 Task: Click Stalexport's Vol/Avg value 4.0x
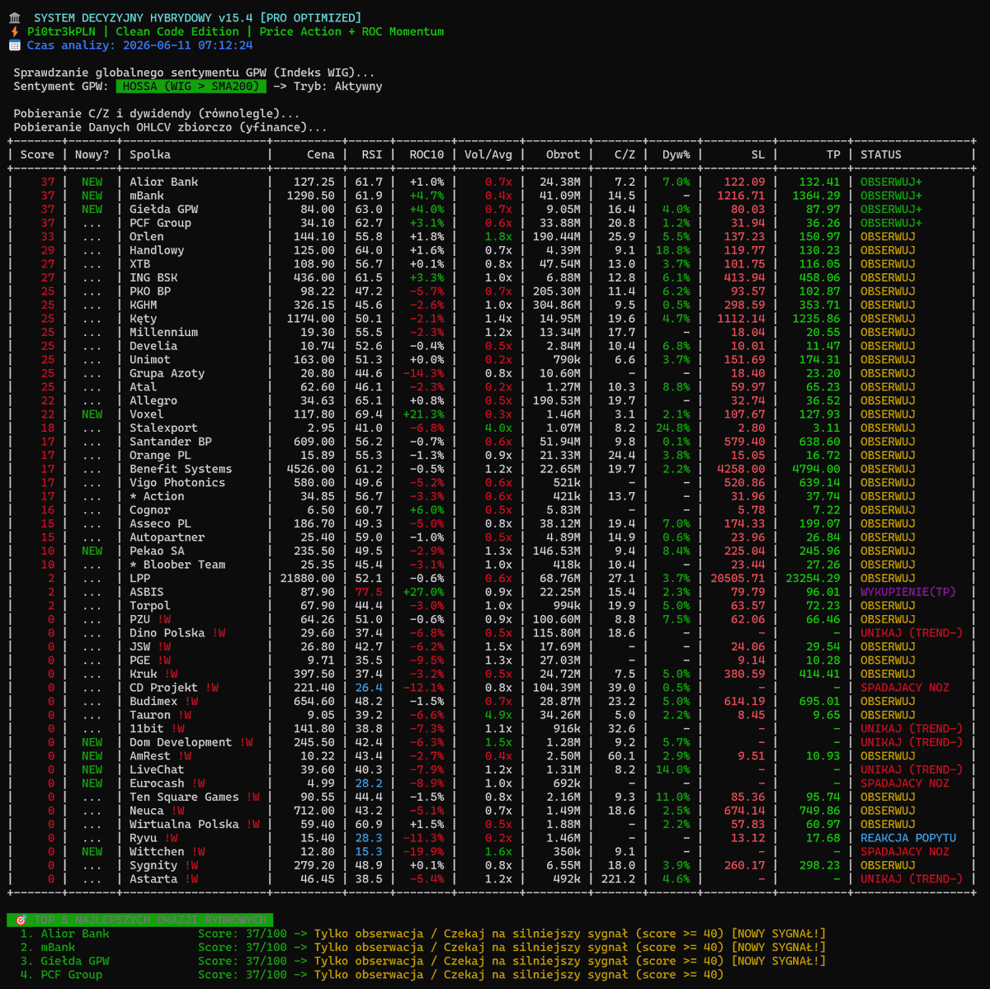coord(498,428)
